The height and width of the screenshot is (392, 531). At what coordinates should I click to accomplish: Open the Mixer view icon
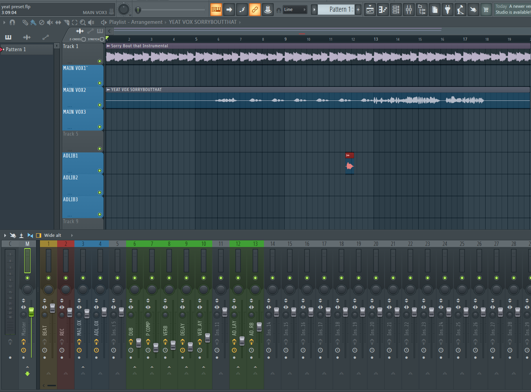(409, 10)
